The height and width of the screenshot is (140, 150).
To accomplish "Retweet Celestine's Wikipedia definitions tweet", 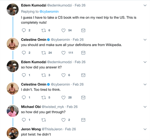I will point(44,53).
